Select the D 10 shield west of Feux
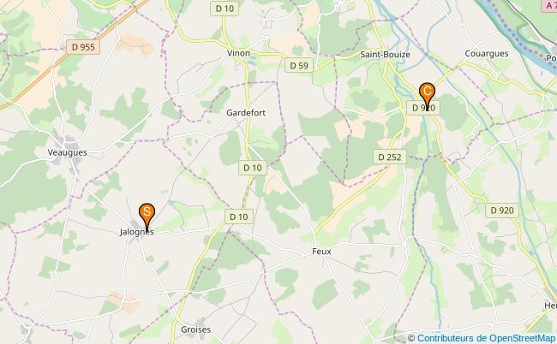The image size is (557, 344). click(x=239, y=216)
